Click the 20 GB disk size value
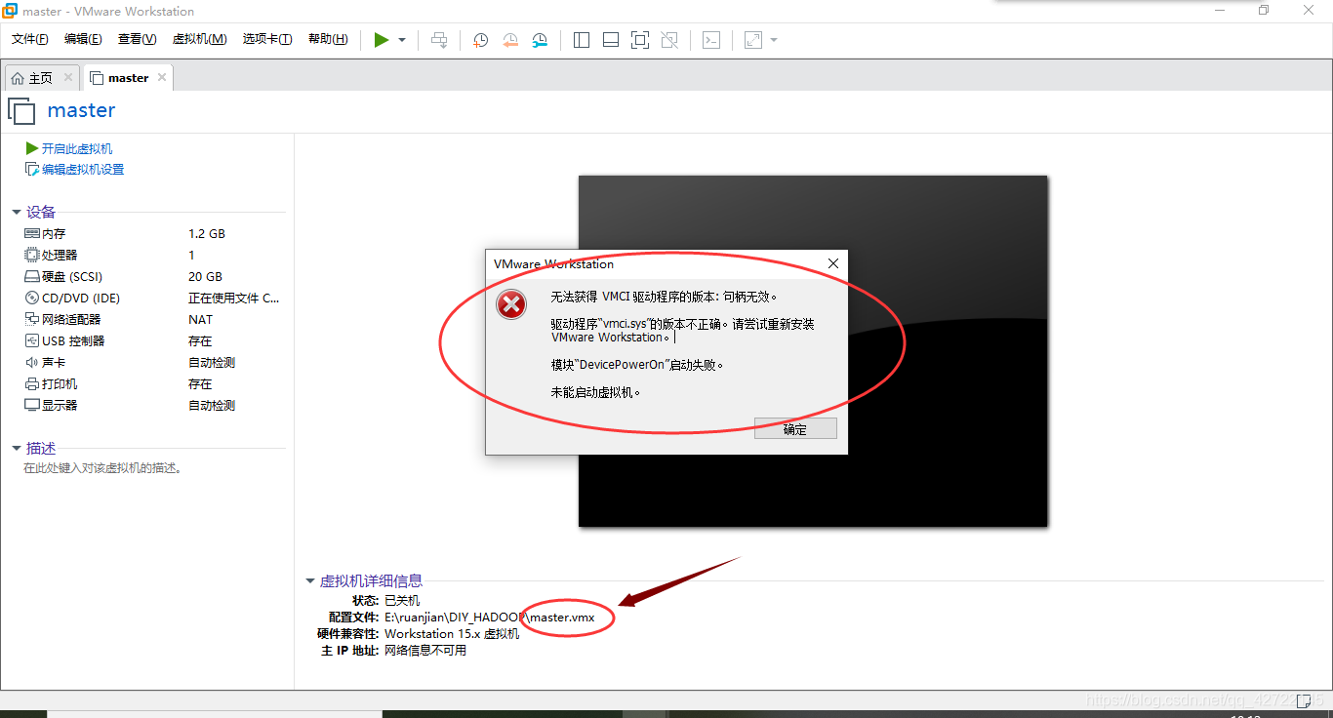 205,277
